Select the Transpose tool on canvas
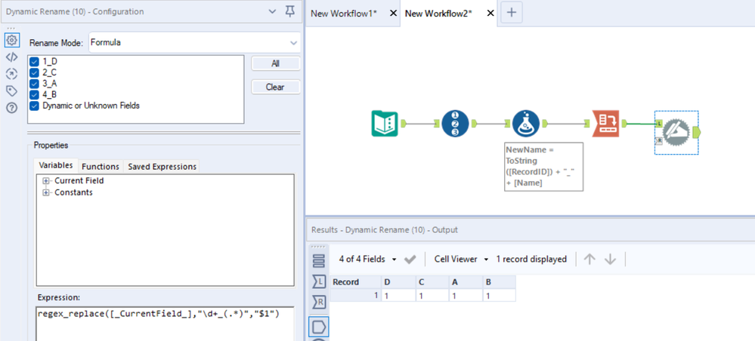The width and height of the screenshot is (755, 341). pyautogui.click(x=605, y=124)
